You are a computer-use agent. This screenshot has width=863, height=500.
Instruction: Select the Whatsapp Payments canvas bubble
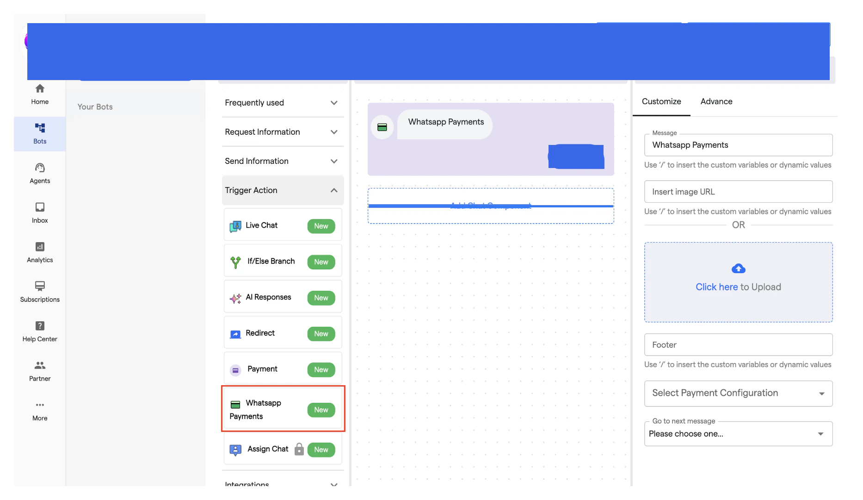coord(445,124)
